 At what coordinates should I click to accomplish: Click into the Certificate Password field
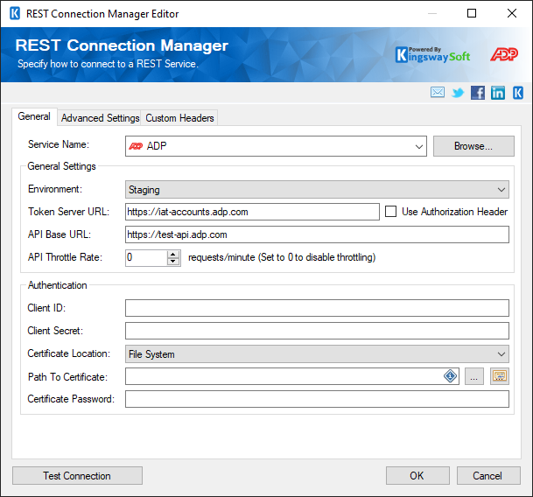point(317,399)
